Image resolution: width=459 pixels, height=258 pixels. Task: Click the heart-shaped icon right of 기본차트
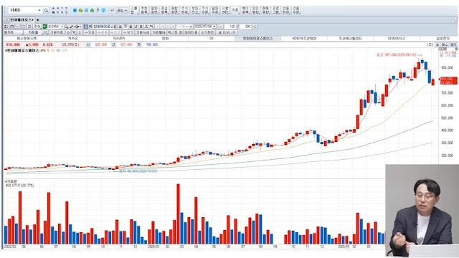point(74,32)
